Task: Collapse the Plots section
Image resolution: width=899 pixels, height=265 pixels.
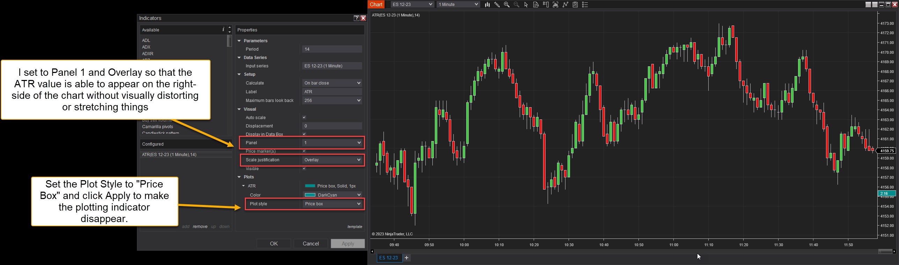Action: (x=239, y=177)
